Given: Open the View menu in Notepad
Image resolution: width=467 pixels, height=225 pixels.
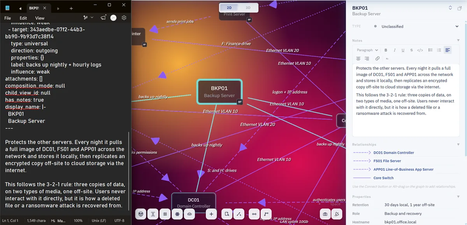Looking at the screenshot, I should [40, 18].
